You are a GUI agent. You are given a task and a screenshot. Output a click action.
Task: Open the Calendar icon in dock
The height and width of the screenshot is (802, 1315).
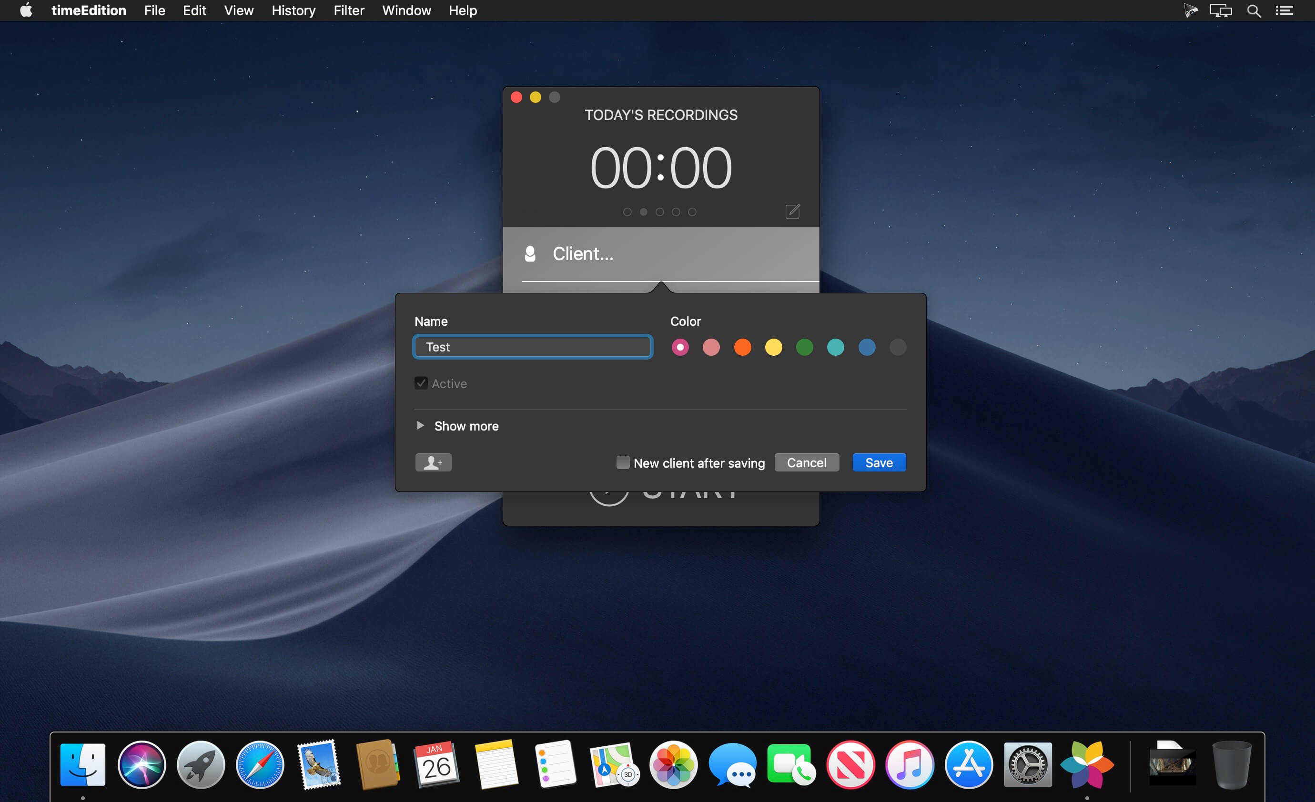(436, 765)
